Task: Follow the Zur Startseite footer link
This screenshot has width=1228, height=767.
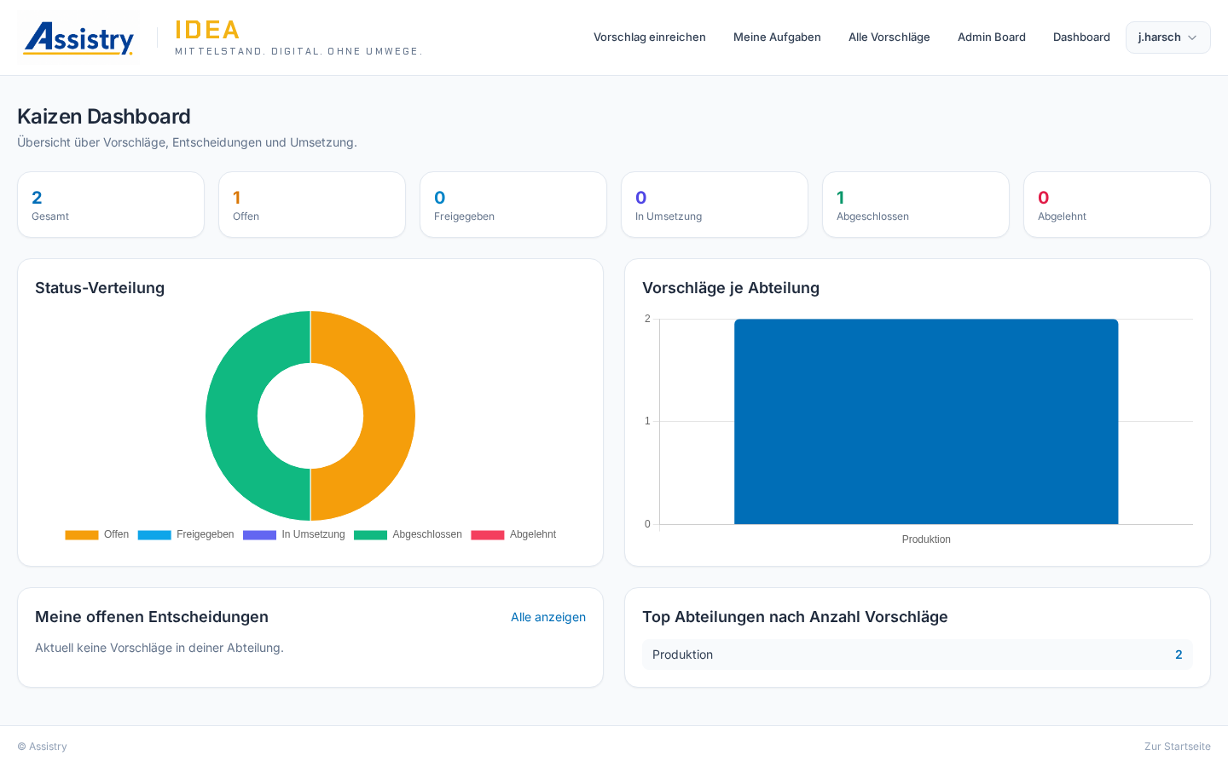Action: 1177,747
